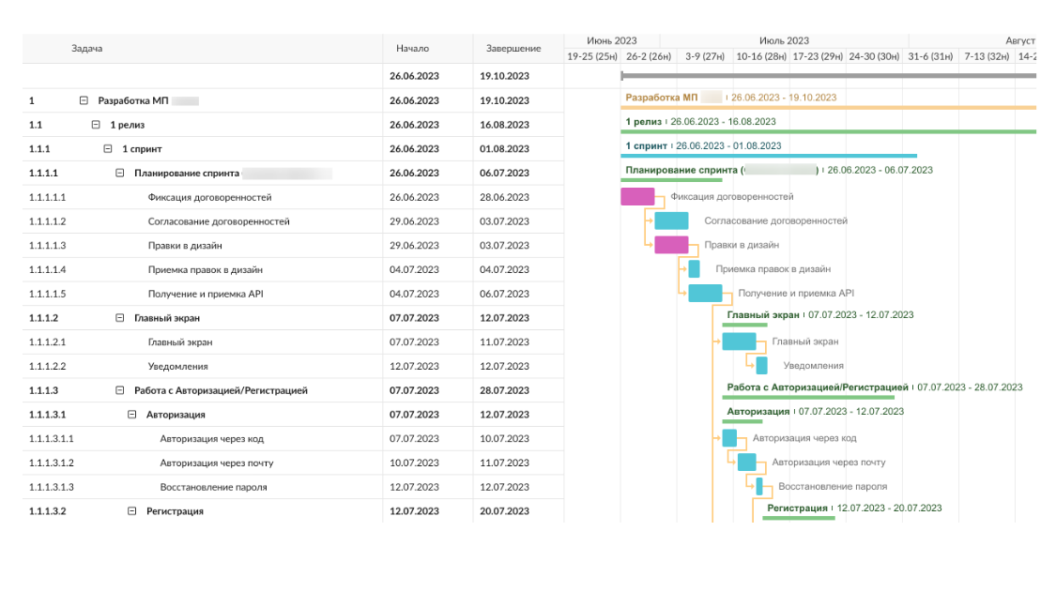Select the pink Правки в дизайн bar
The width and height of the screenshot is (1056, 592).
pos(671,245)
